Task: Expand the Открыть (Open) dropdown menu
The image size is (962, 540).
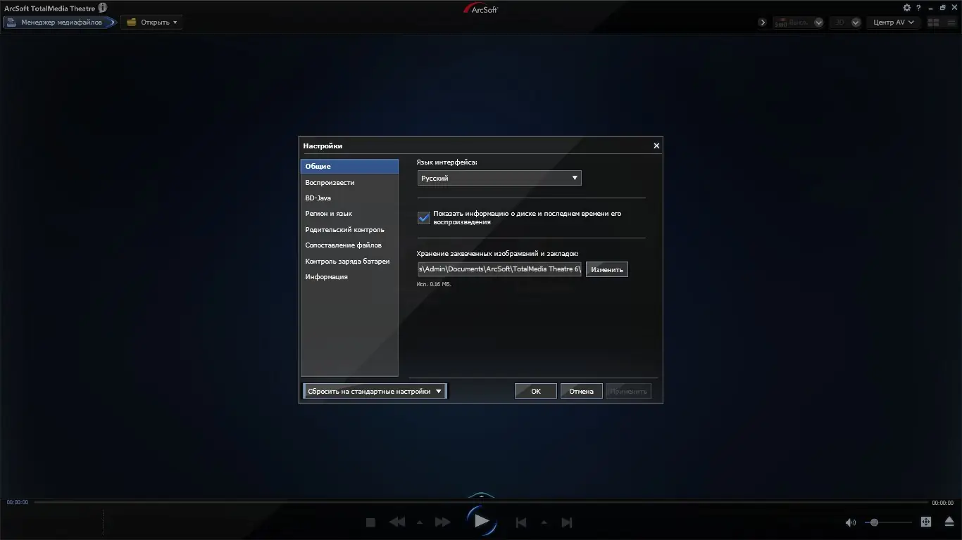Action: pyautogui.click(x=151, y=22)
